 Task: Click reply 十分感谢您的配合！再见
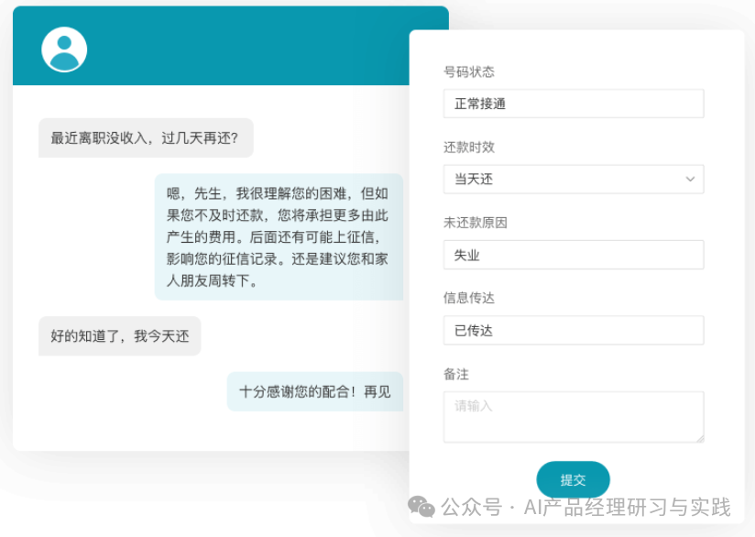[315, 391]
